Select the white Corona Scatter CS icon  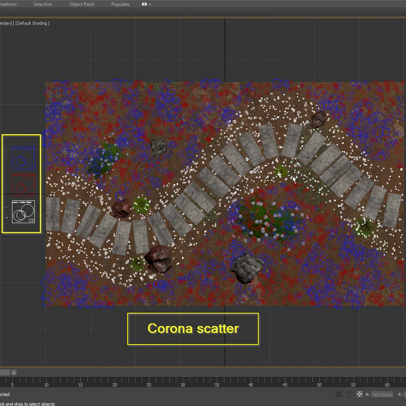pyautogui.click(x=23, y=212)
